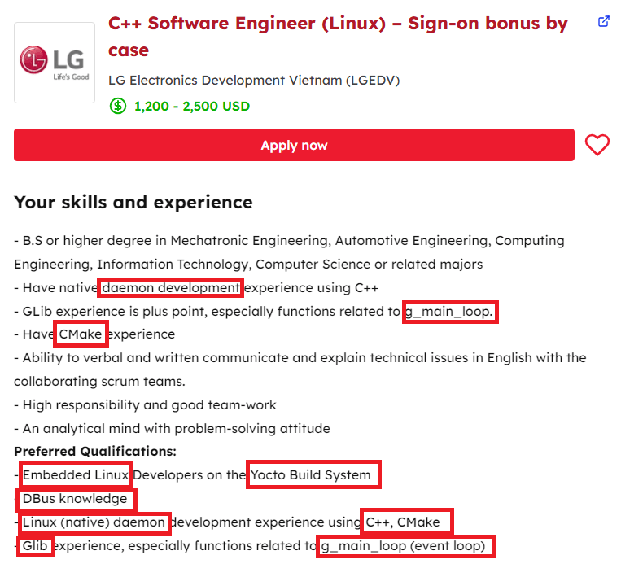This screenshot has height=564, width=621.
Task: Open LG Electronics Development Vietnam company link
Action: pos(254,80)
